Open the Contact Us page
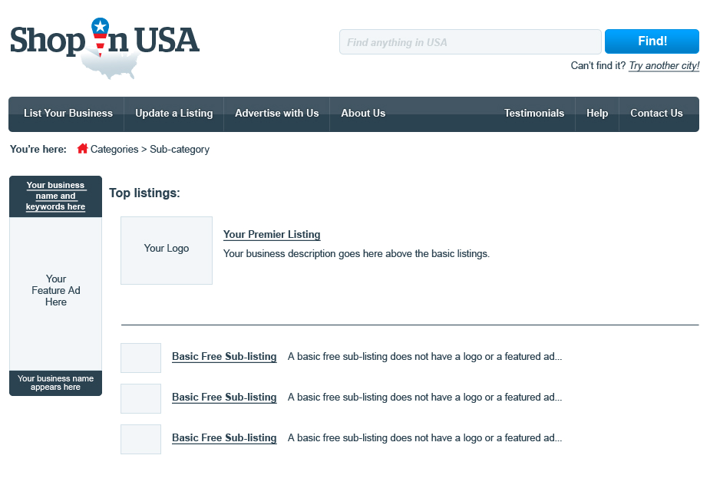Screen dimensions: 710x485 [x=656, y=114]
